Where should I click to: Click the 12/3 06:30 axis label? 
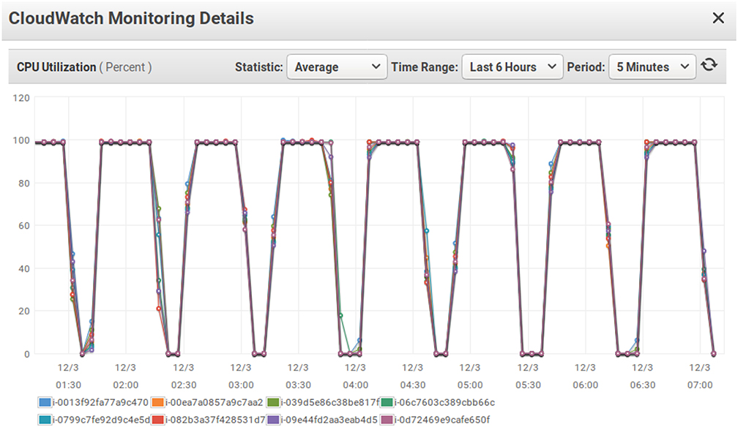point(643,377)
